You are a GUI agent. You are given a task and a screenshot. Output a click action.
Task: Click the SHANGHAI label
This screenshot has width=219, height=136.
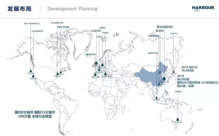(165, 27)
